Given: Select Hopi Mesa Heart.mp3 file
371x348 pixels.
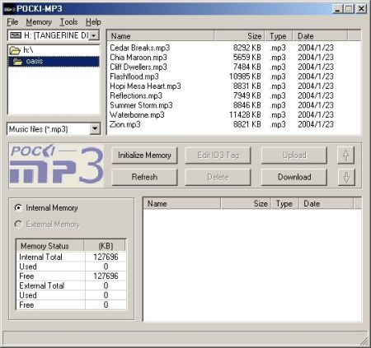Looking at the screenshot, I should (x=145, y=86).
